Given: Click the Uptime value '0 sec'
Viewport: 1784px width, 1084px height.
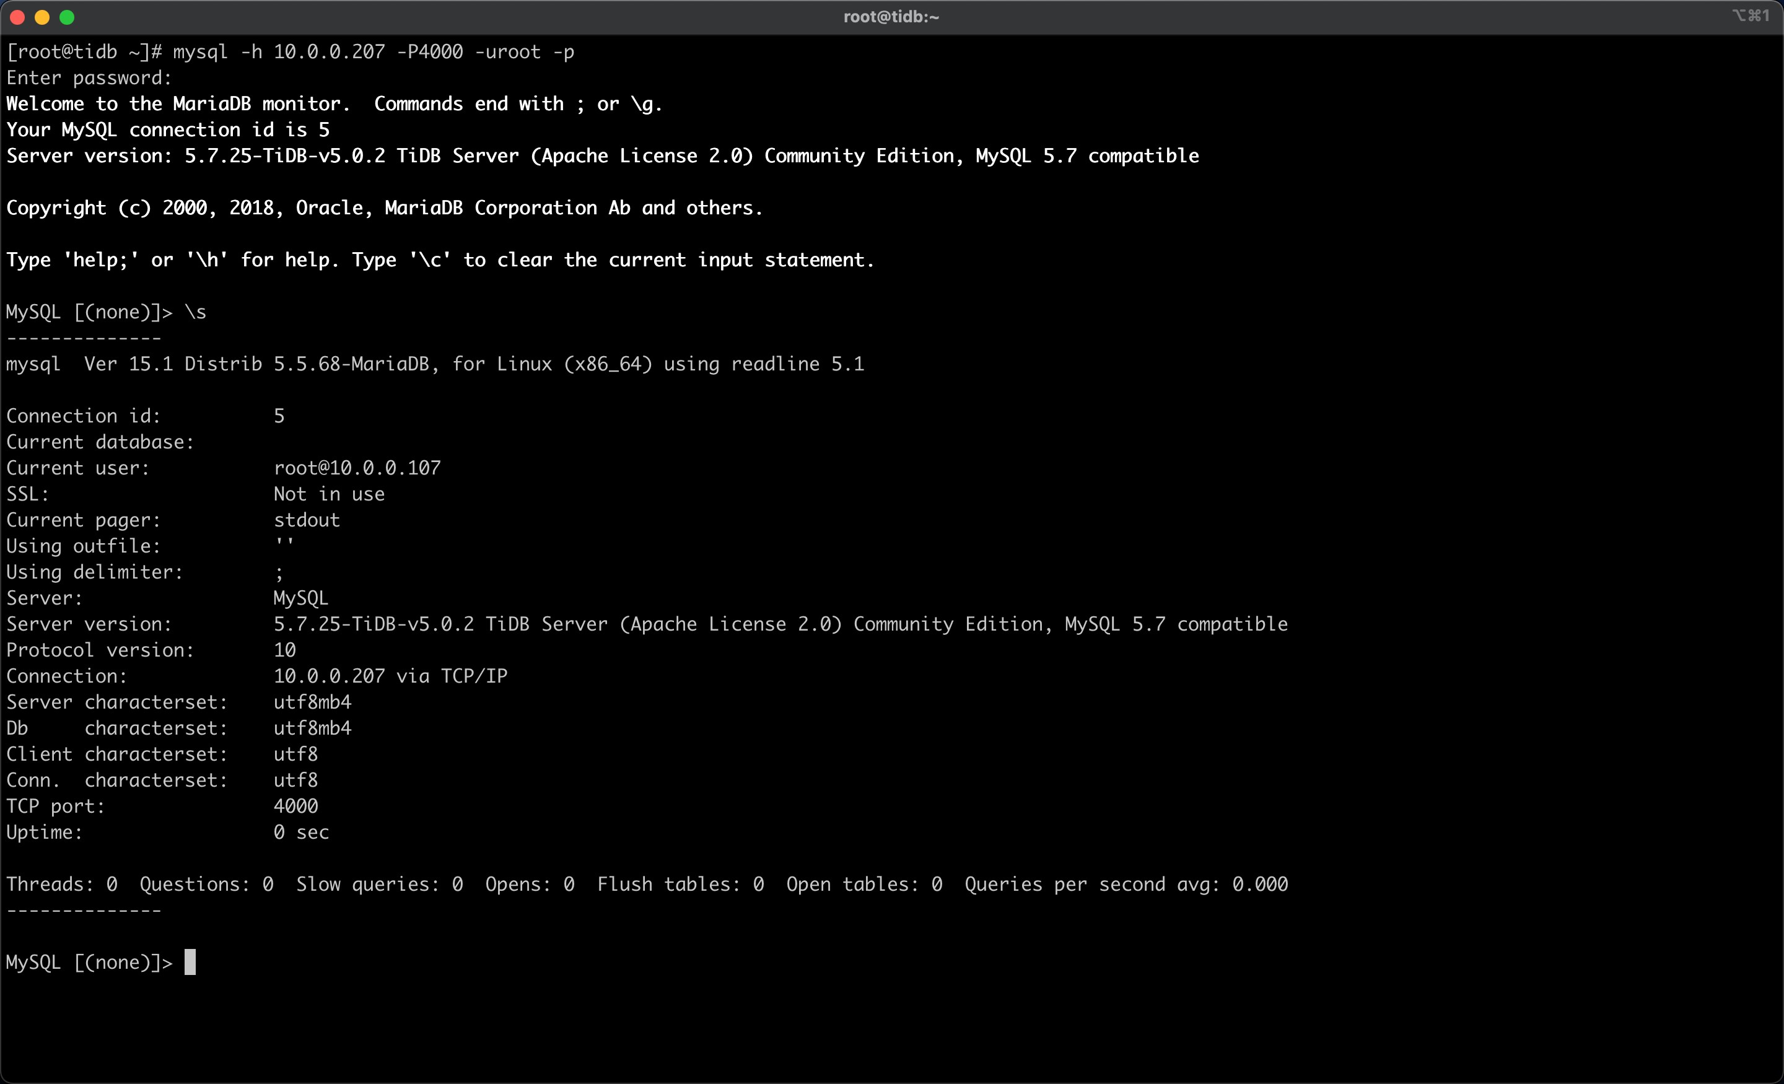Looking at the screenshot, I should point(301,834).
